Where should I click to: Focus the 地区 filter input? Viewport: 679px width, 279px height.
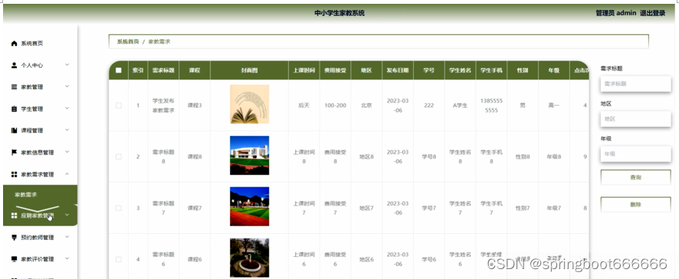click(635, 118)
